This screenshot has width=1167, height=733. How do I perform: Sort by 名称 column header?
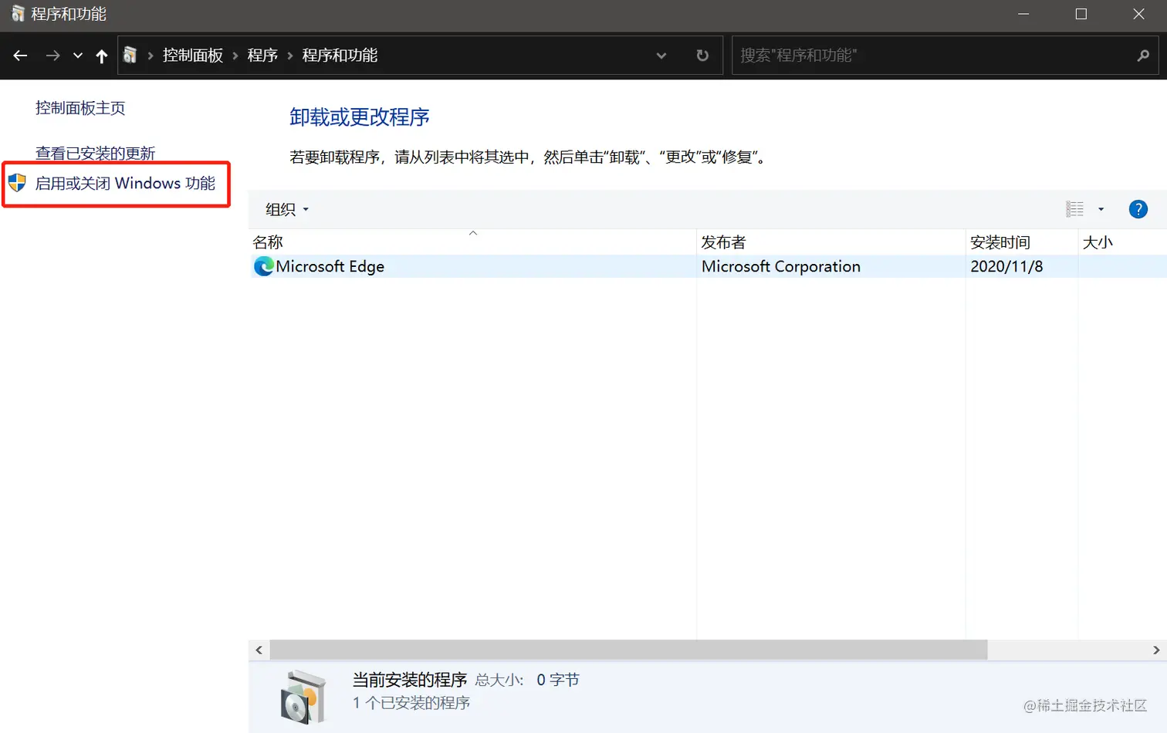pos(472,242)
